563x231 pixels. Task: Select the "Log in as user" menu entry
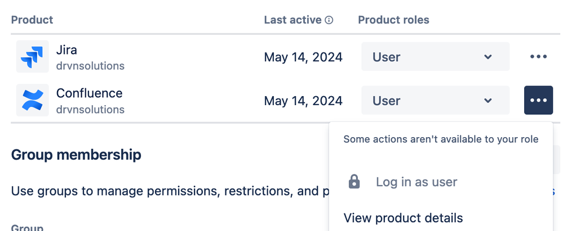pos(416,182)
